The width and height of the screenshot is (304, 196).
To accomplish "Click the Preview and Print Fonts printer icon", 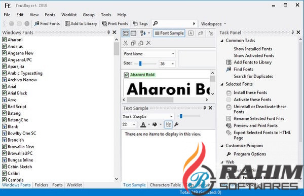I will pyautogui.click(x=229, y=125).
